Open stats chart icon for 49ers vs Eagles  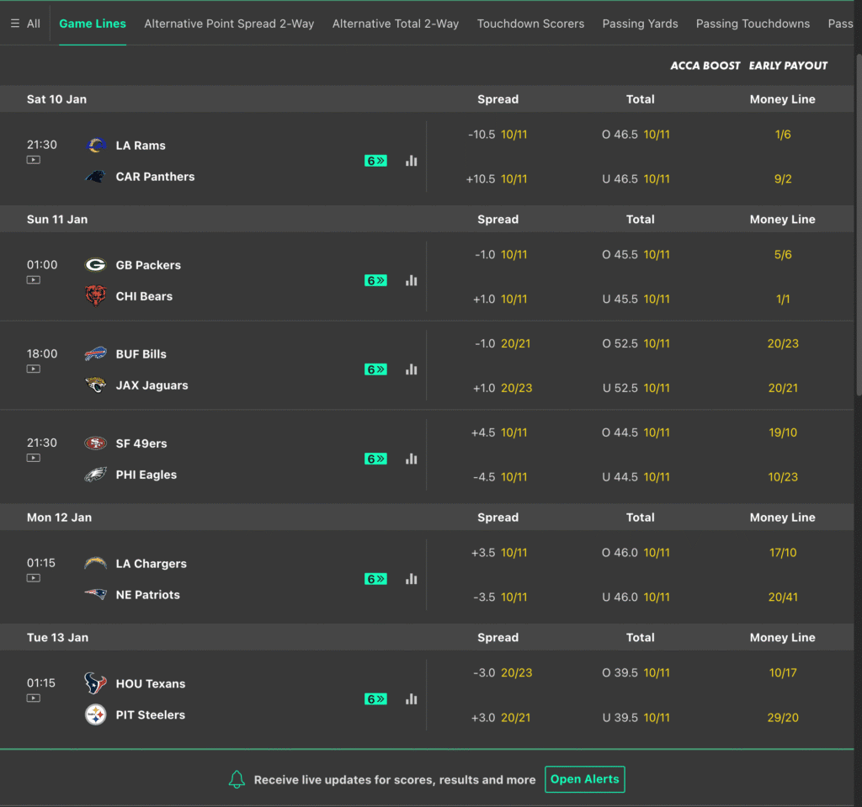[411, 459]
